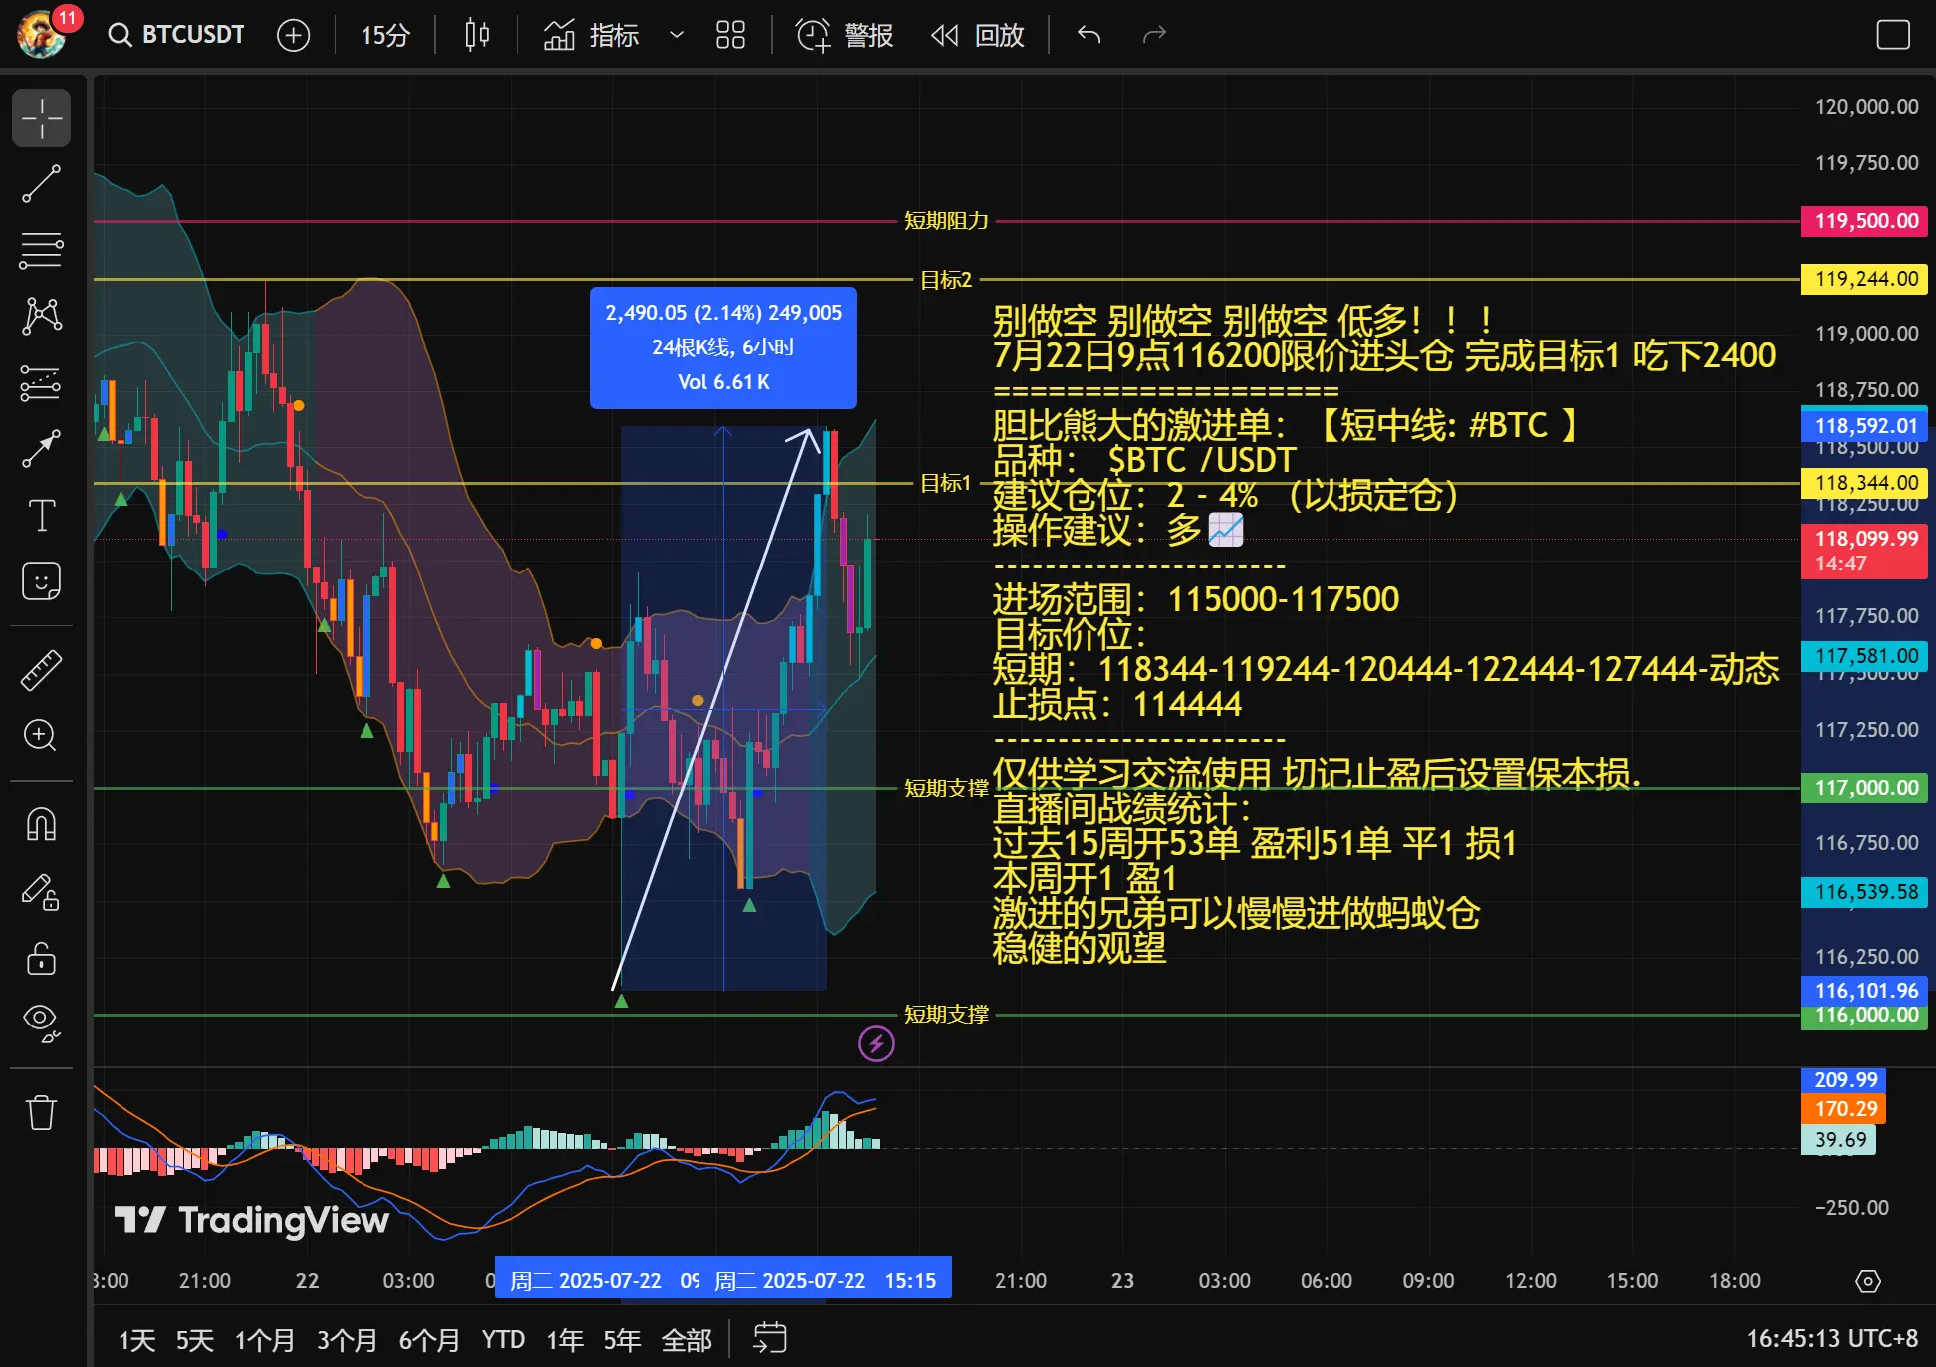Set range to 3个月
Viewport: 1936px width, 1367px height.
point(348,1340)
